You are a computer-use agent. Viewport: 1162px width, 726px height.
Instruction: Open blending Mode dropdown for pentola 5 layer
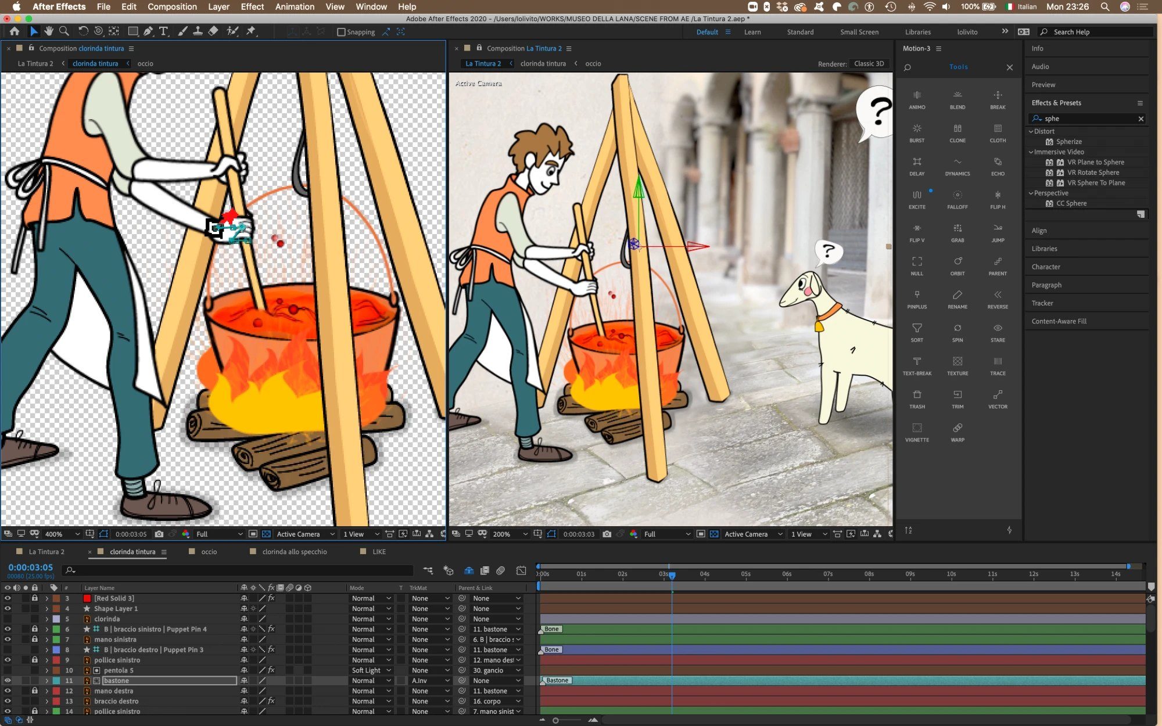tap(371, 670)
